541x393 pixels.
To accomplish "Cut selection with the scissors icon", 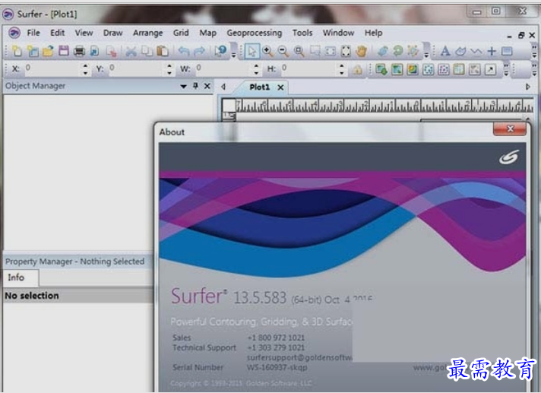I will pyautogui.click(x=131, y=51).
